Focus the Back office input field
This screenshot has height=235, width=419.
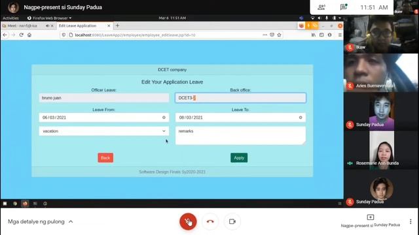240,98
